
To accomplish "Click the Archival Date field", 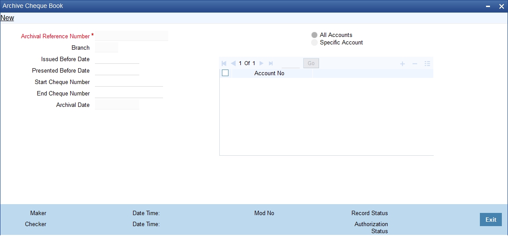I will pos(117,105).
